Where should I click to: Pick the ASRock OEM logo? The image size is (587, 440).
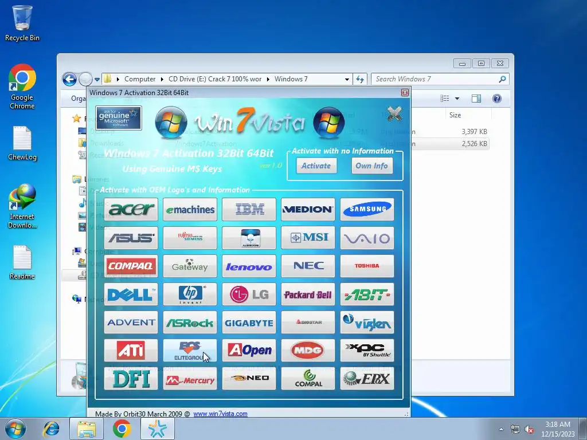[x=190, y=323]
